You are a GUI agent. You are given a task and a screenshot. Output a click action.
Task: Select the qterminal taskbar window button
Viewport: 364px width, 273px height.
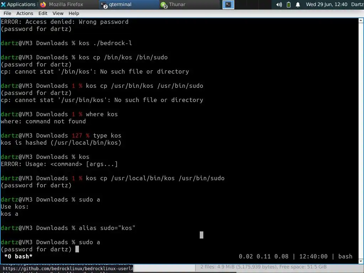pos(129,4)
